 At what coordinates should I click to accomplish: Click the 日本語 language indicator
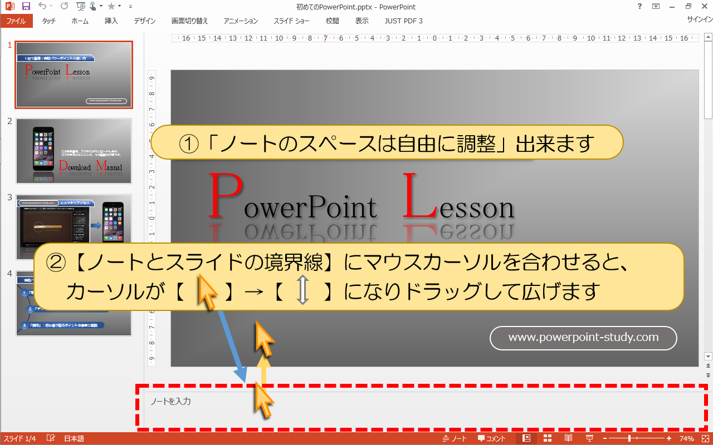[74, 439]
